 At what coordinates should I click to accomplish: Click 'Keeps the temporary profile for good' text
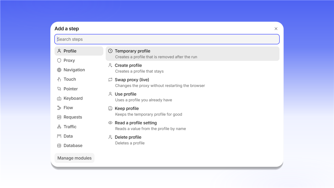click(x=149, y=114)
